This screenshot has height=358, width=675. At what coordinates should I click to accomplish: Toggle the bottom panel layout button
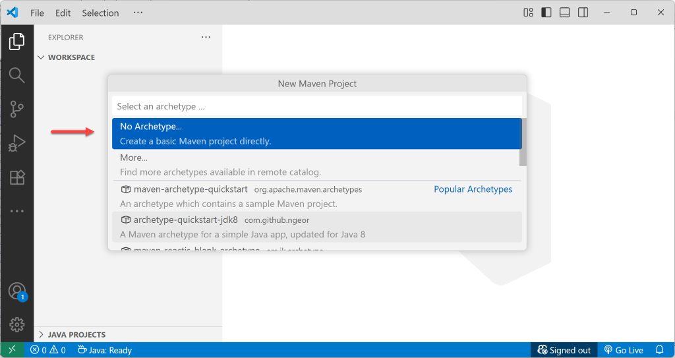click(565, 13)
